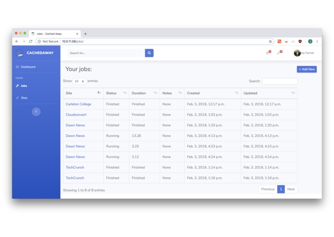Close the Jobs - Cached Away tab
334x237 pixels.
[x=77, y=34]
